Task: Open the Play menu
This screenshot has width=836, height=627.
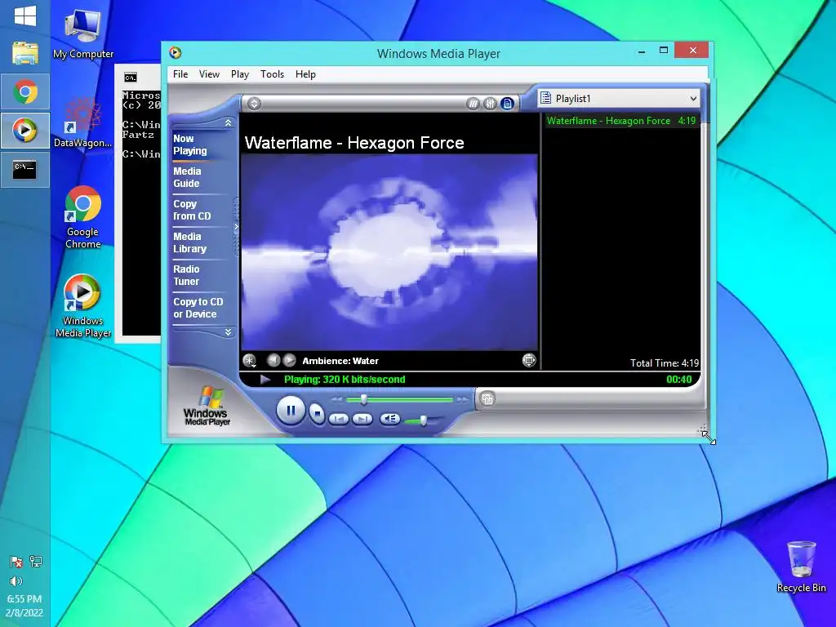Action: click(x=240, y=74)
